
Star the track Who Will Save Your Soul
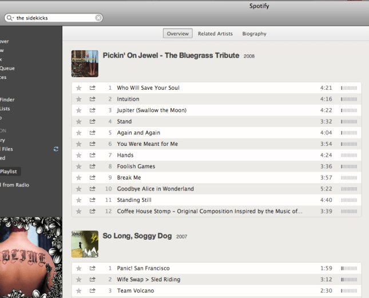pyautogui.click(x=78, y=88)
